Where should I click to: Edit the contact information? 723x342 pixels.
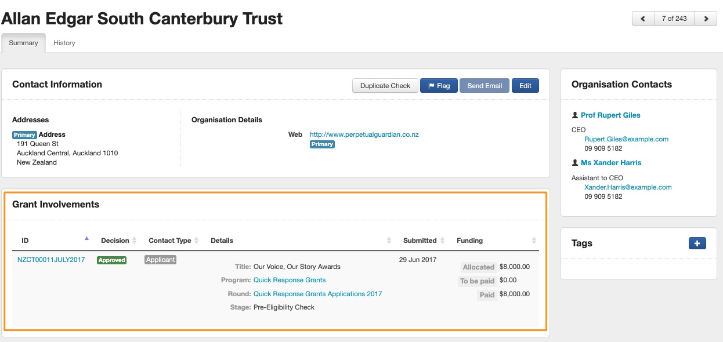tap(525, 86)
